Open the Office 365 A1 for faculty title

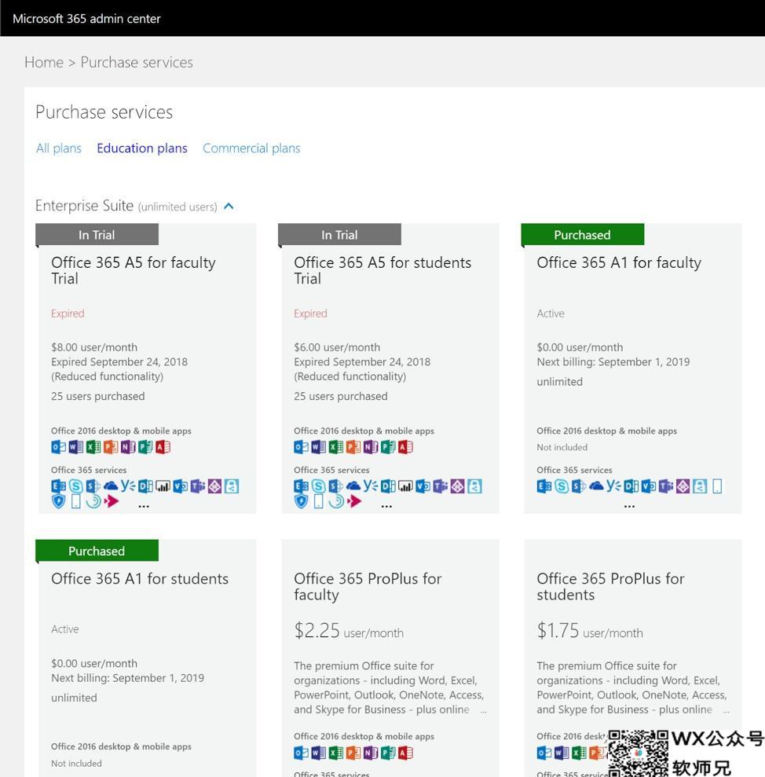click(619, 262)
